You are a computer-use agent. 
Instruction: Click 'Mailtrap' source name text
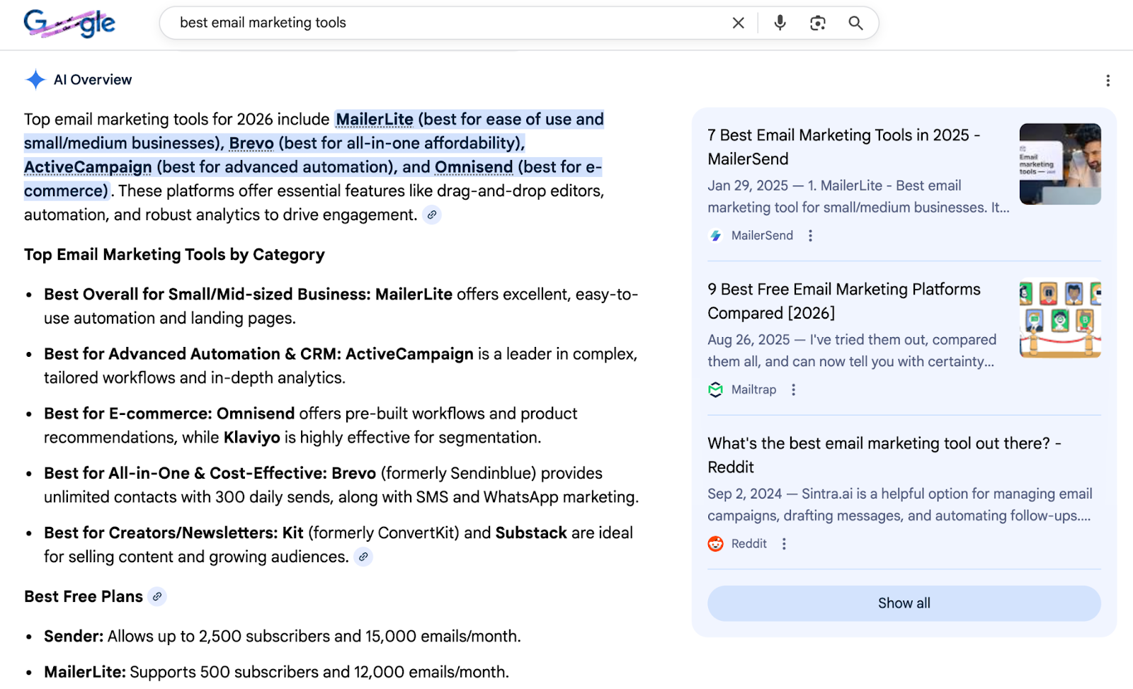(x=753, y=389)
